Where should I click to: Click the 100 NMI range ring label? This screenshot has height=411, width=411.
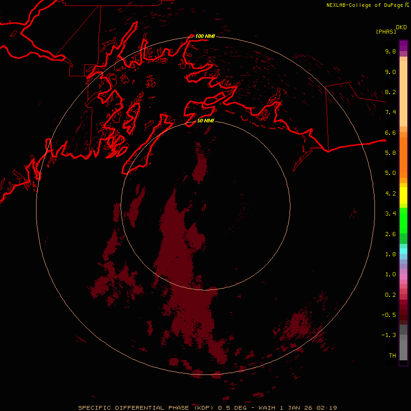point(205,36)
